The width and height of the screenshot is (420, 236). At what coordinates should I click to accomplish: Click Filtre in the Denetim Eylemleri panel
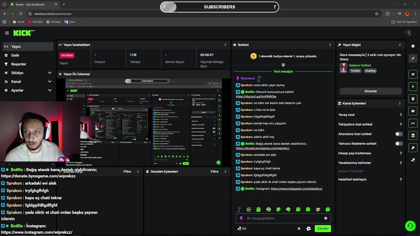click(215, 171)
